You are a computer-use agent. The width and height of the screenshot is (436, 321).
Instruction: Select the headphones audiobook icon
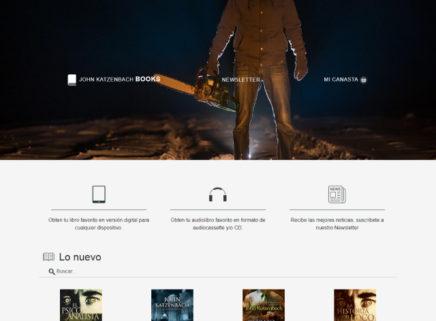point(218,195)
